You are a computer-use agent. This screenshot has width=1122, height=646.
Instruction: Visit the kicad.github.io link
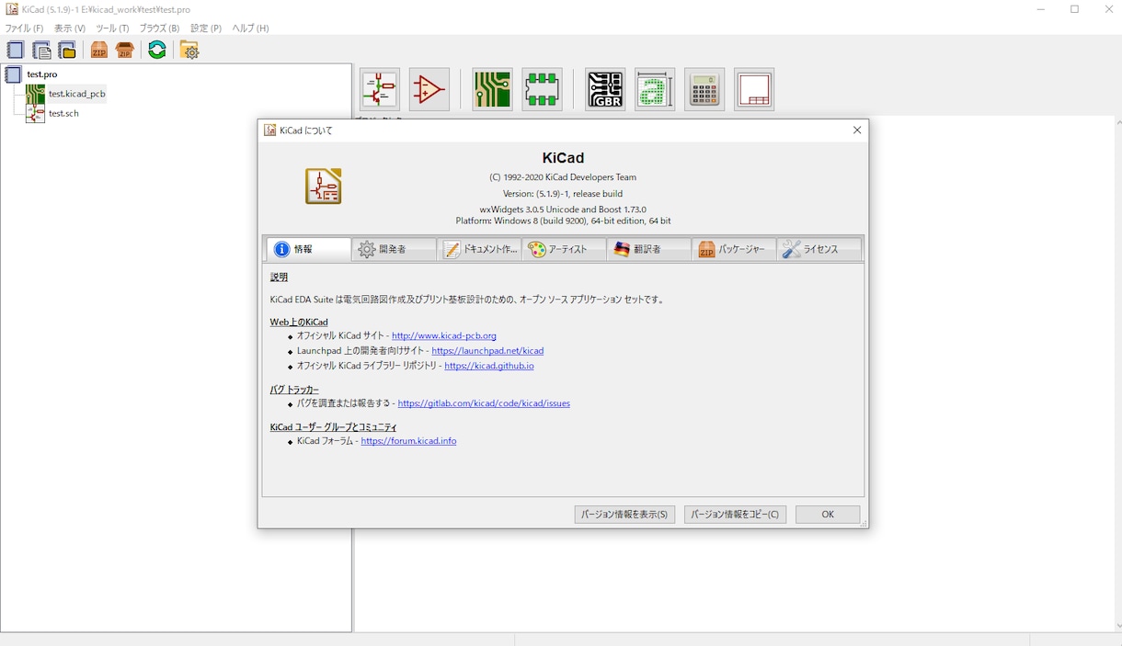[x=489, y=366]
